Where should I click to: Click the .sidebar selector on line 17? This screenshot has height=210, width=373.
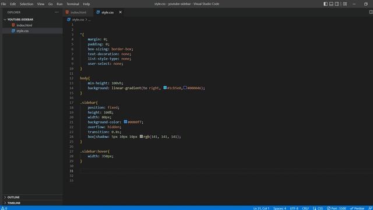[89, 103]
